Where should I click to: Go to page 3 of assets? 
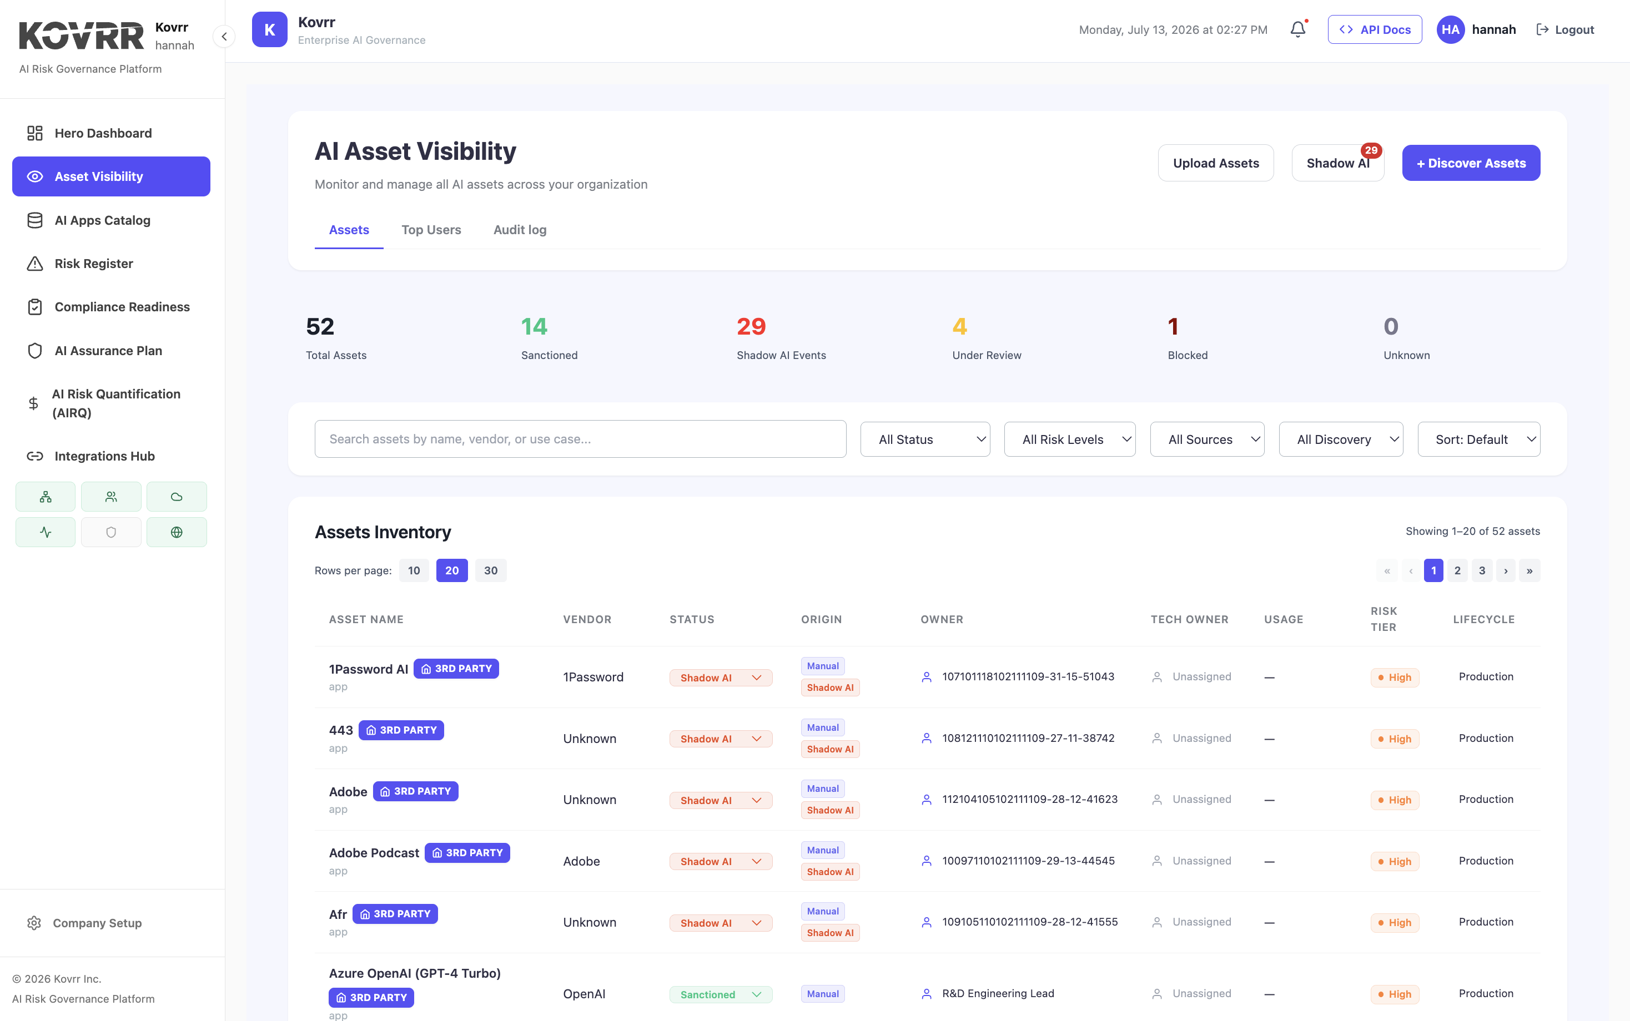(1481, 570)
